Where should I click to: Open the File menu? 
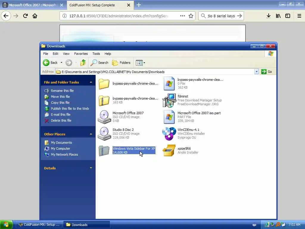pyautogui.click(x=46, y=54)
